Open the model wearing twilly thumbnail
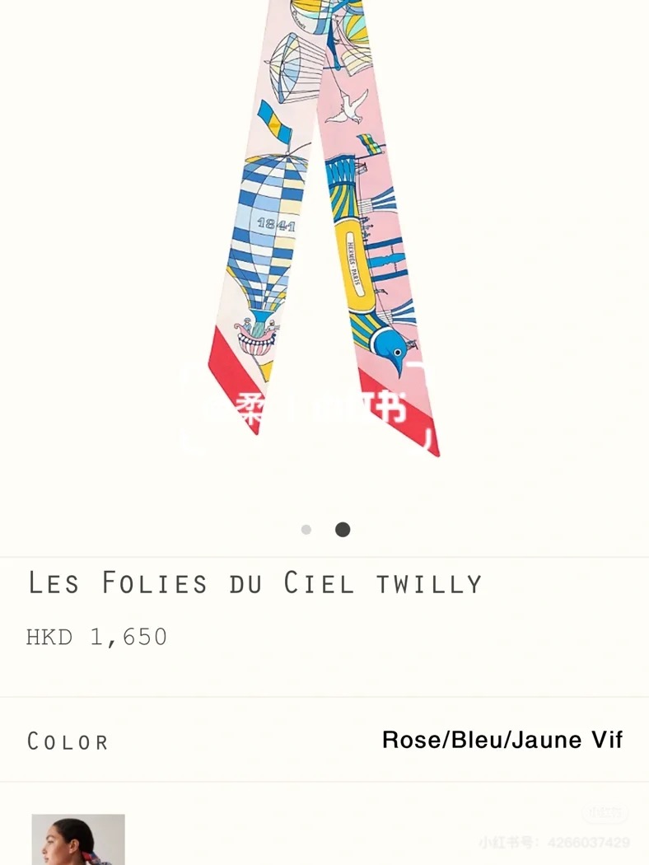The image size is (649, 865). tap(78, 839)
